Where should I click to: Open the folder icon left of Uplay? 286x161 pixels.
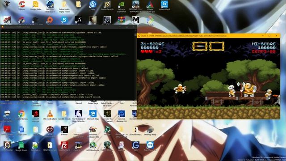[x=79, y=4]
